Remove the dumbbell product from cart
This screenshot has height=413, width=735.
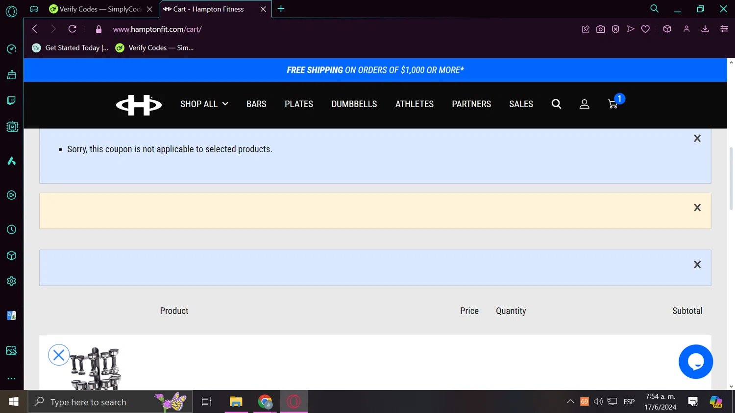tap(59, 355)
